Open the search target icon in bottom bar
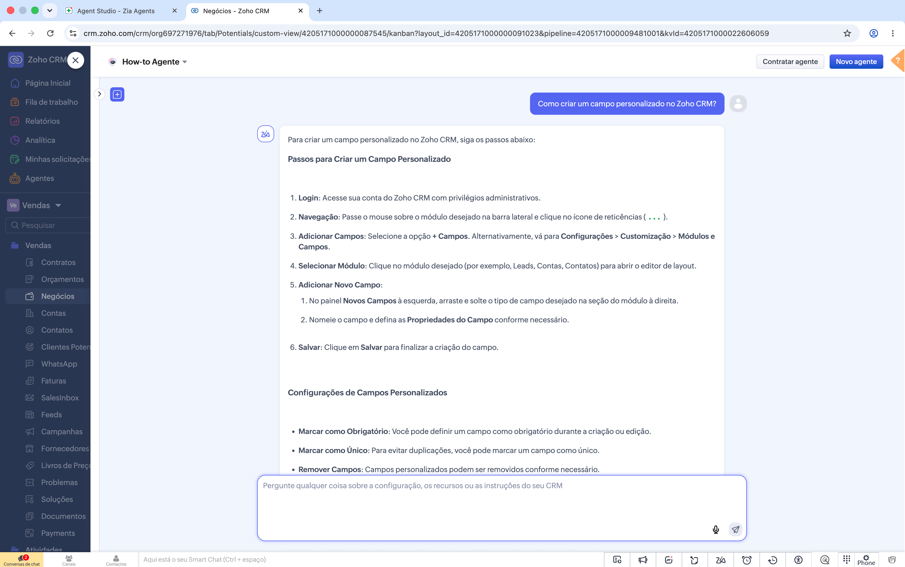The image size is (905, 567). pos(824,560)
